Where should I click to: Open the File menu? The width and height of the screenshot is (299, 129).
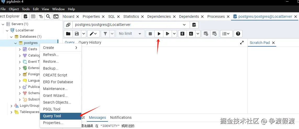click(x=3, y=9)
